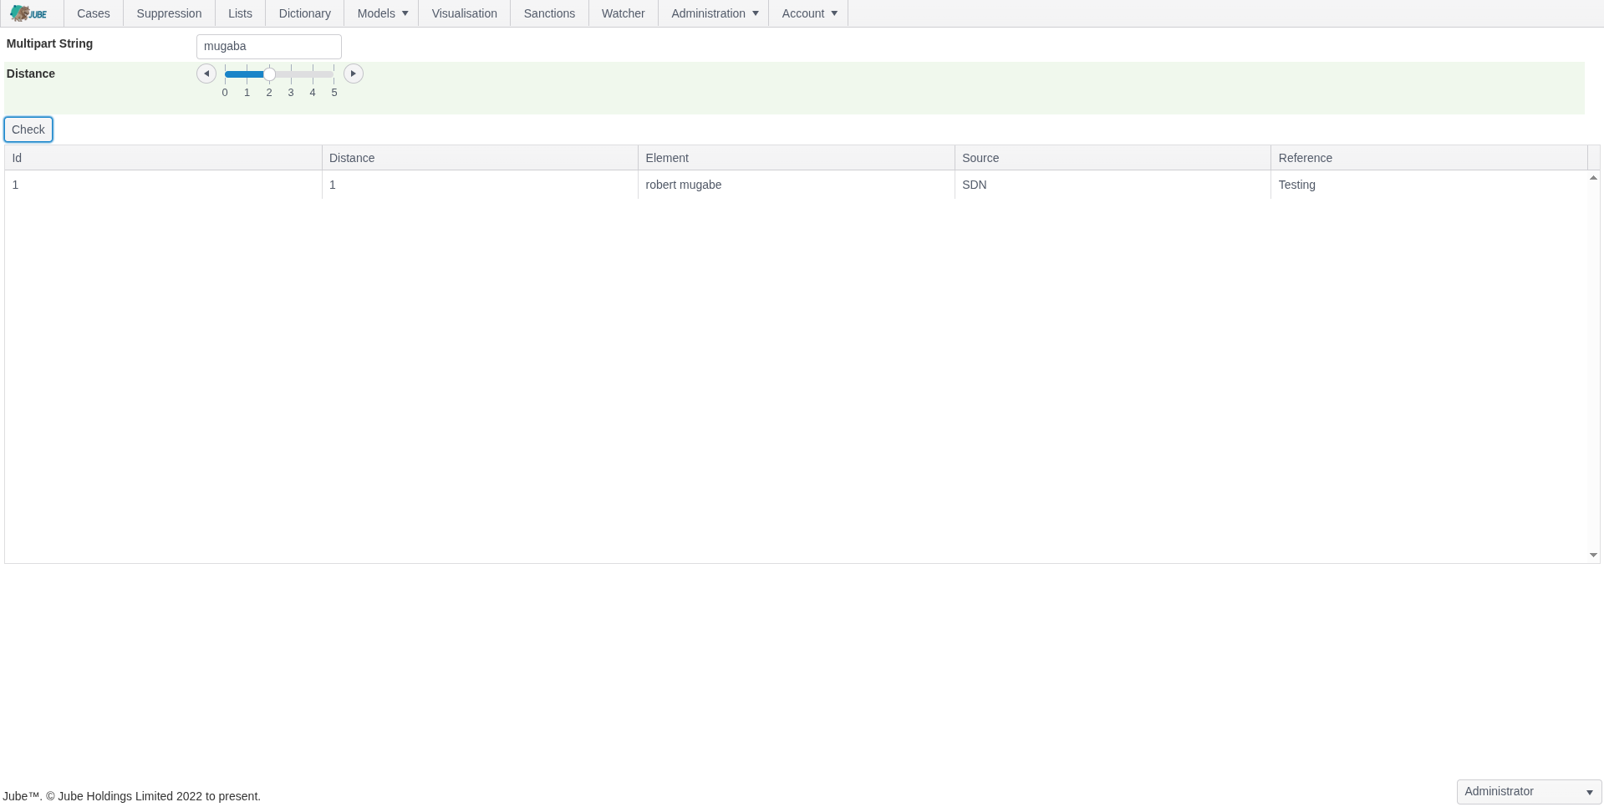Expand the Administration dropdown menu
This screenshot has width=1604, height=807.
pos(714,13)
